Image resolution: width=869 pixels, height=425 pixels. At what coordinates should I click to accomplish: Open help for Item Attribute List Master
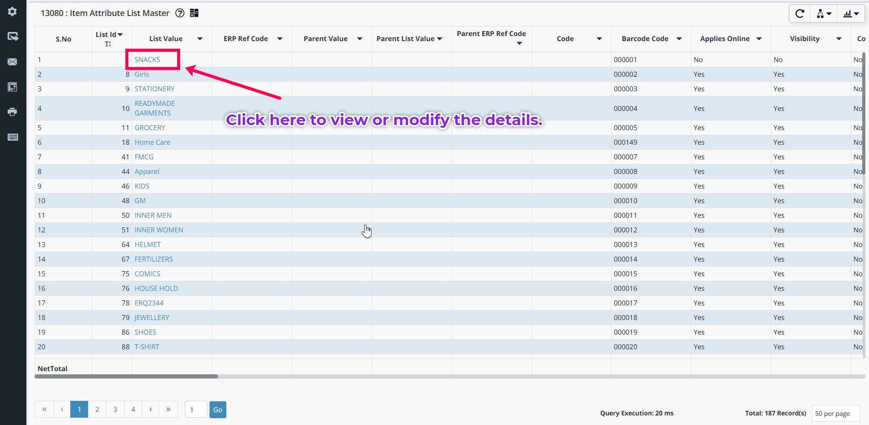coord(180,13)
